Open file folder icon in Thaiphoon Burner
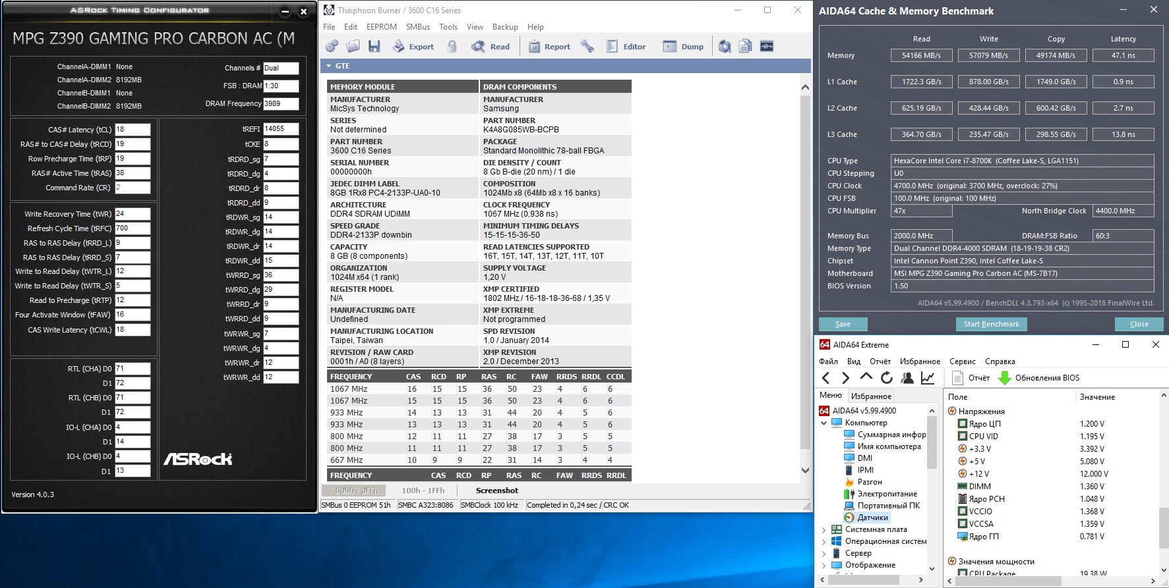Viewport: 1169px width, 588px height. click(x=353, y=46)
